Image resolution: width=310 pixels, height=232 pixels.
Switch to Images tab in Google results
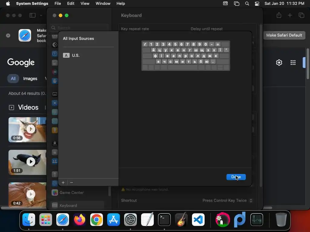(30, 79)
